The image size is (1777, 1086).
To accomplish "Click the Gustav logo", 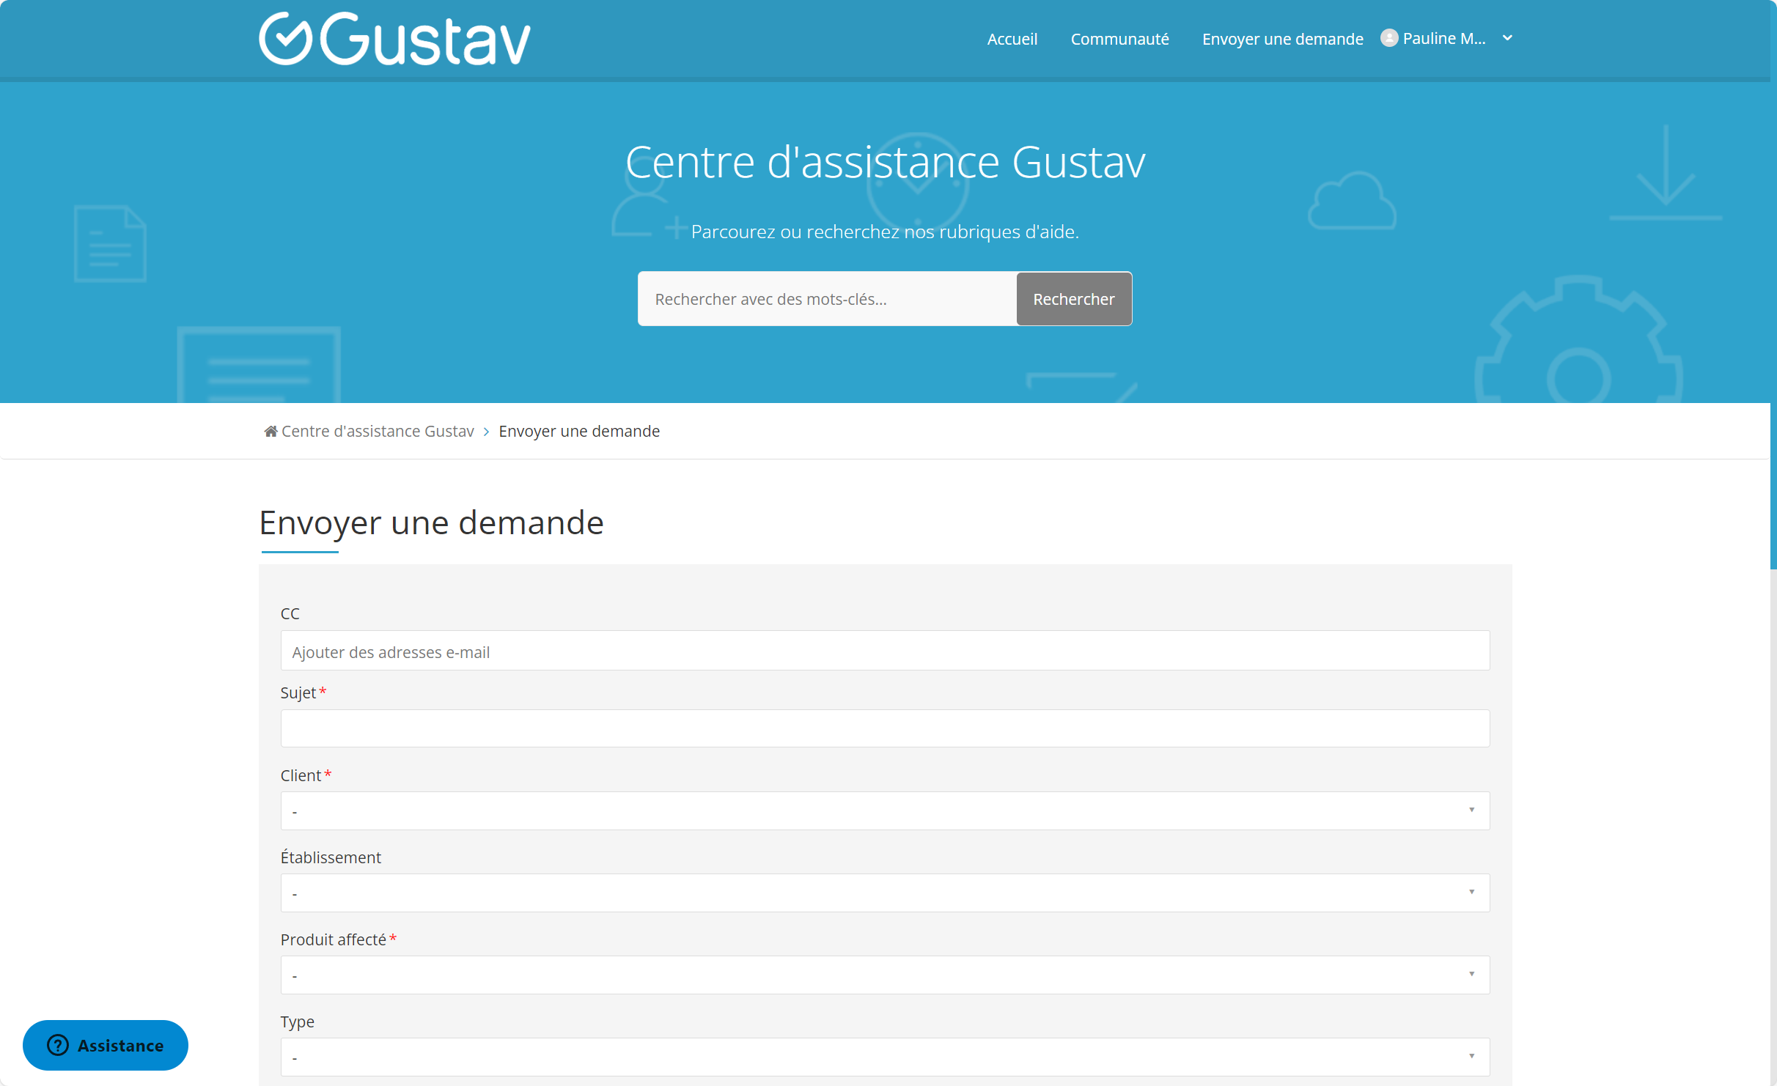I will click(394, 39).
